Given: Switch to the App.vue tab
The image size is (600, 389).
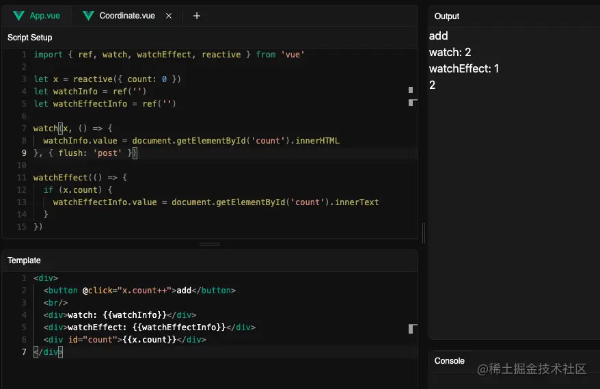Looking at the screenshot, I should tap(37, 16).
